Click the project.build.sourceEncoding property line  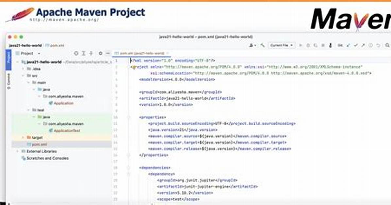point(222,123)
